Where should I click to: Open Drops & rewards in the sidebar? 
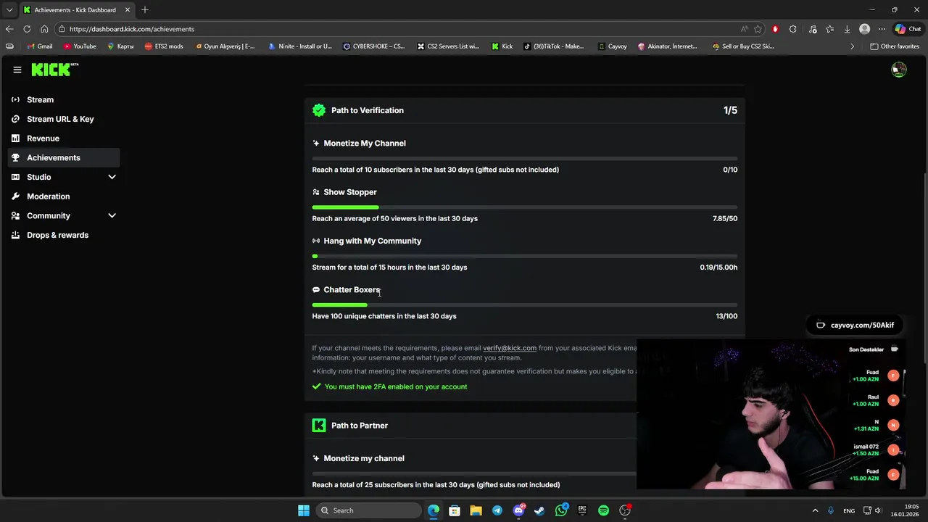(x=64, y=235)
